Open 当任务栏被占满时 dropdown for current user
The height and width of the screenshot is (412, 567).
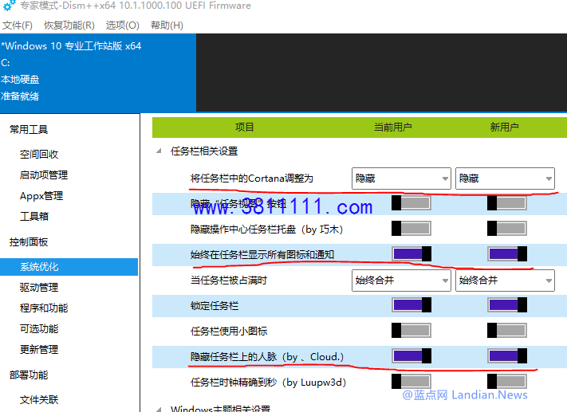[x=401, y=280]
